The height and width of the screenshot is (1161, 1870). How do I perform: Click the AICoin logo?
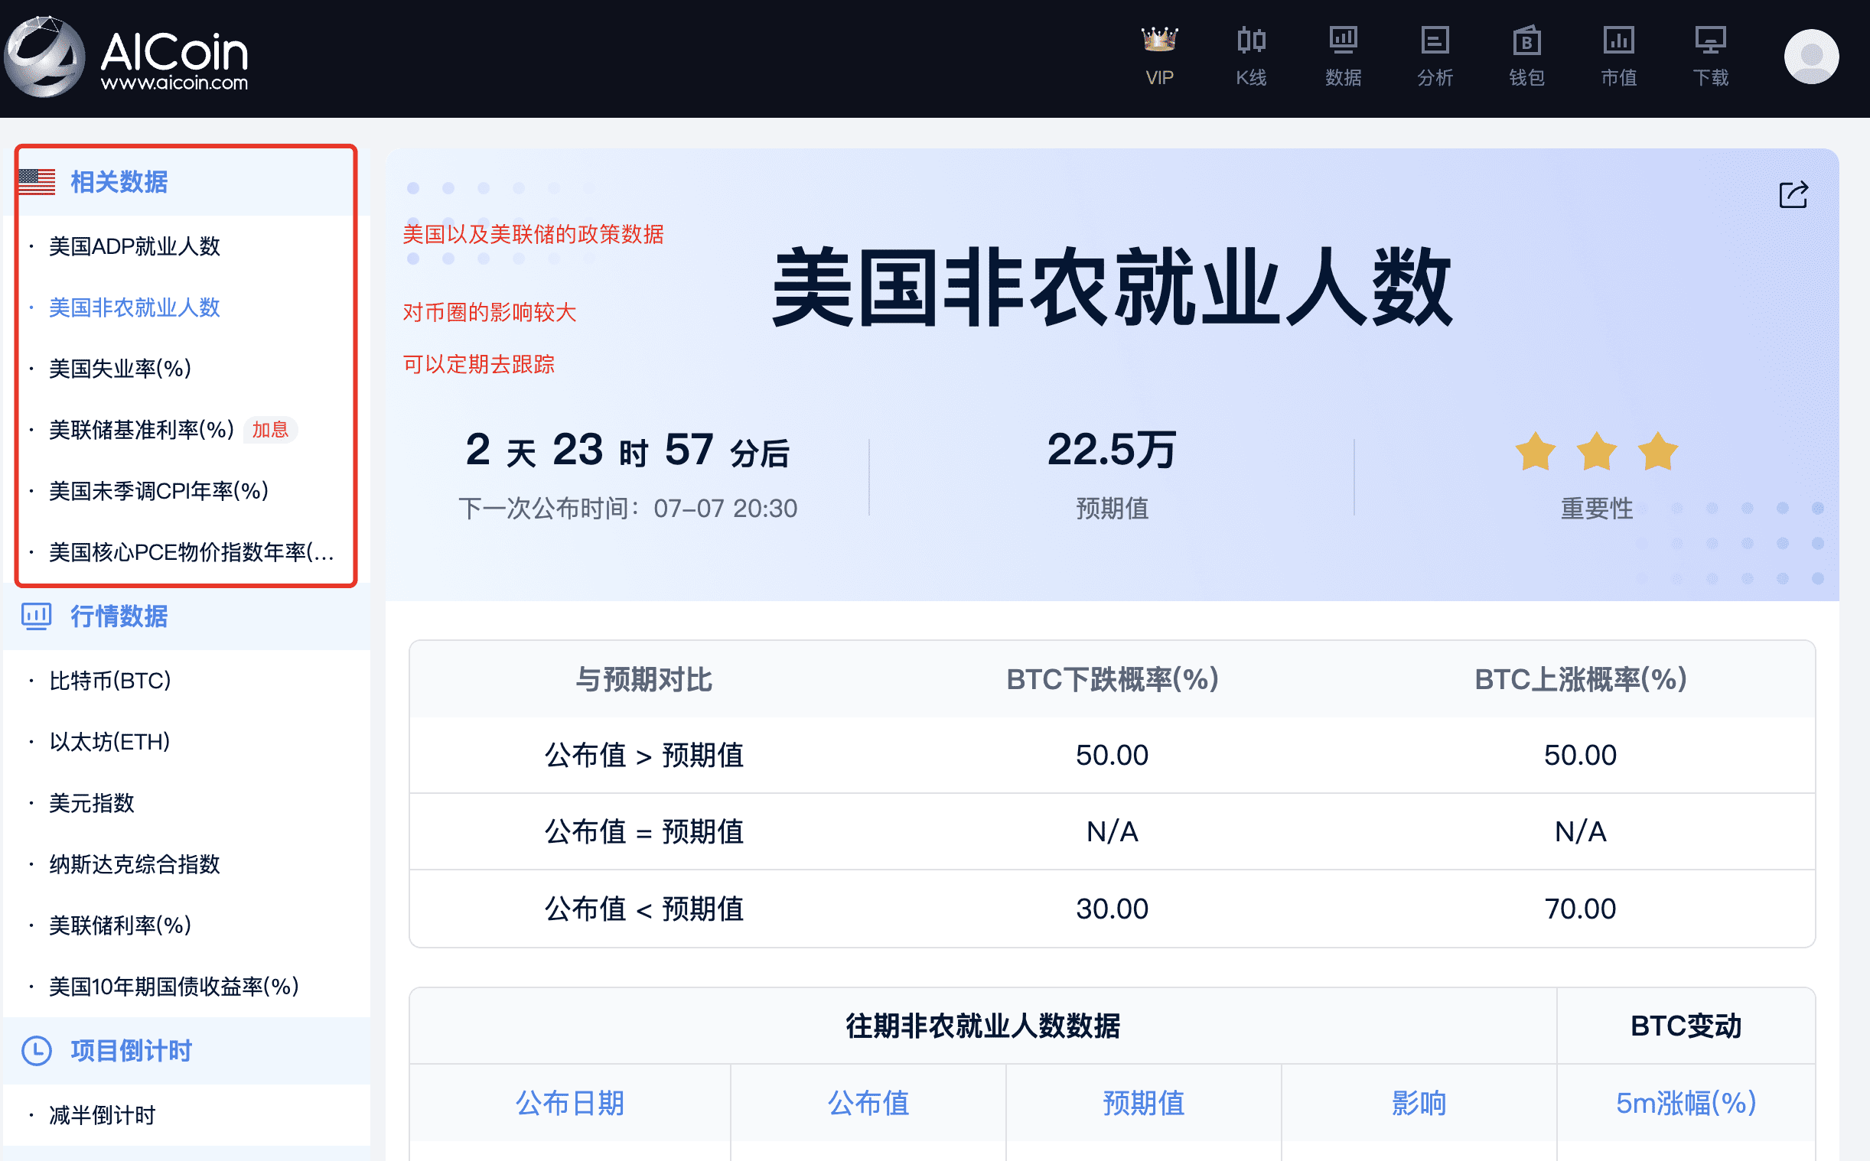(x=128, y=57)
